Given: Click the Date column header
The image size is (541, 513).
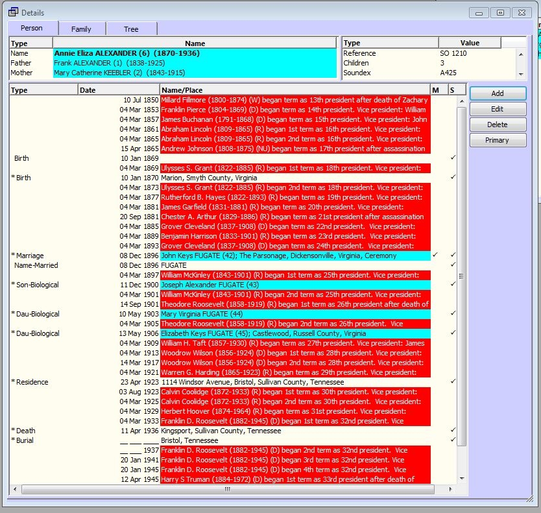Looking at the screenshot, I should [119, 90].
